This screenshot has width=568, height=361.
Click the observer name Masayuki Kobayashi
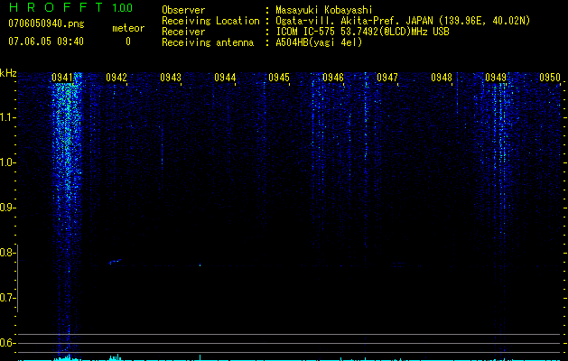pos(324,11)
